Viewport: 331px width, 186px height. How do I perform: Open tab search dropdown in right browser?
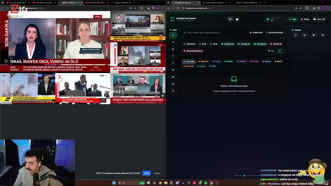(168, 3)
